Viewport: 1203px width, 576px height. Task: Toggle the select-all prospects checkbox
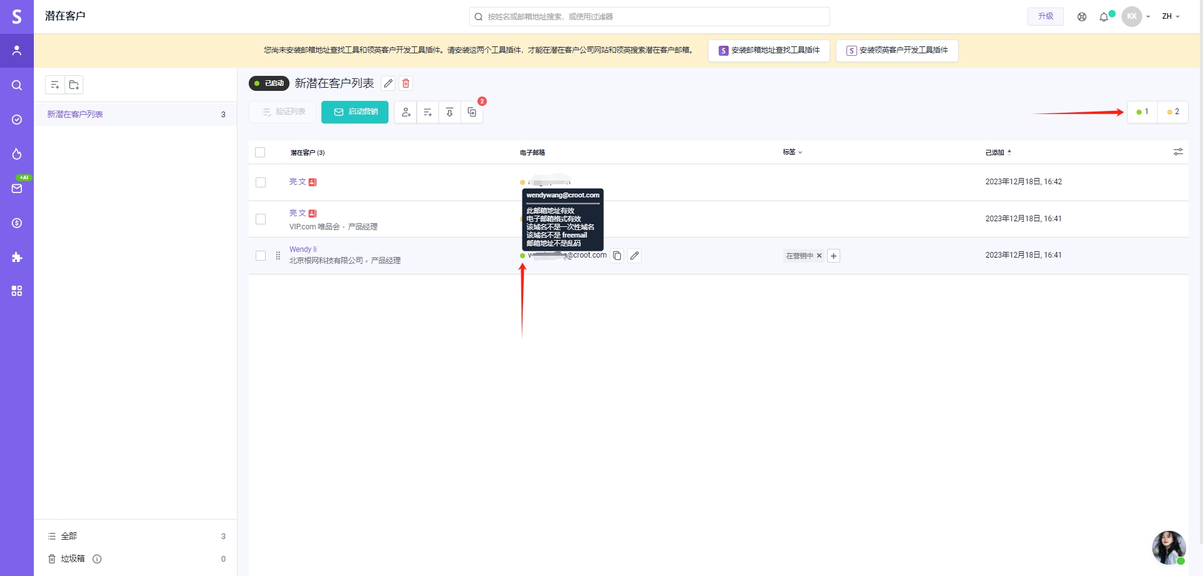click(x=260, y=152)
